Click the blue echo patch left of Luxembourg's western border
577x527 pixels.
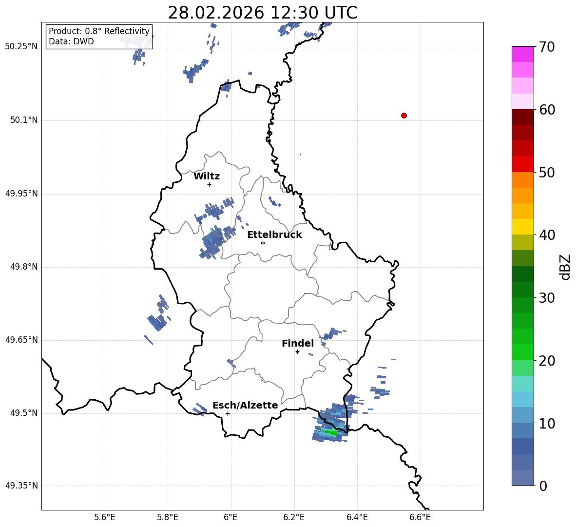point(158,313)
